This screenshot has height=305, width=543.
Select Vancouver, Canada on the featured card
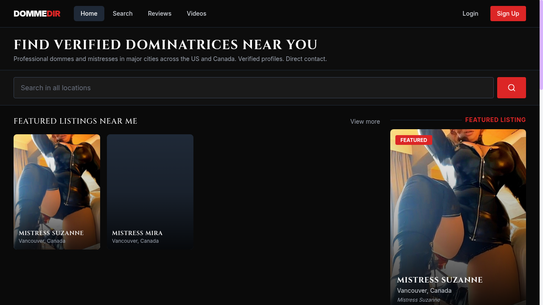[x=424, y=291]
